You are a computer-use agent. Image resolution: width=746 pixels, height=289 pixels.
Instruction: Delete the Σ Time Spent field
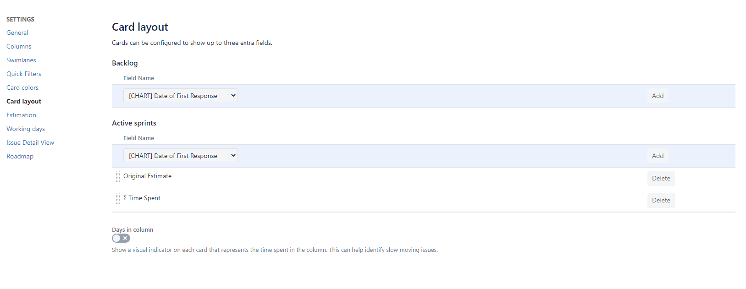[661, 200]
